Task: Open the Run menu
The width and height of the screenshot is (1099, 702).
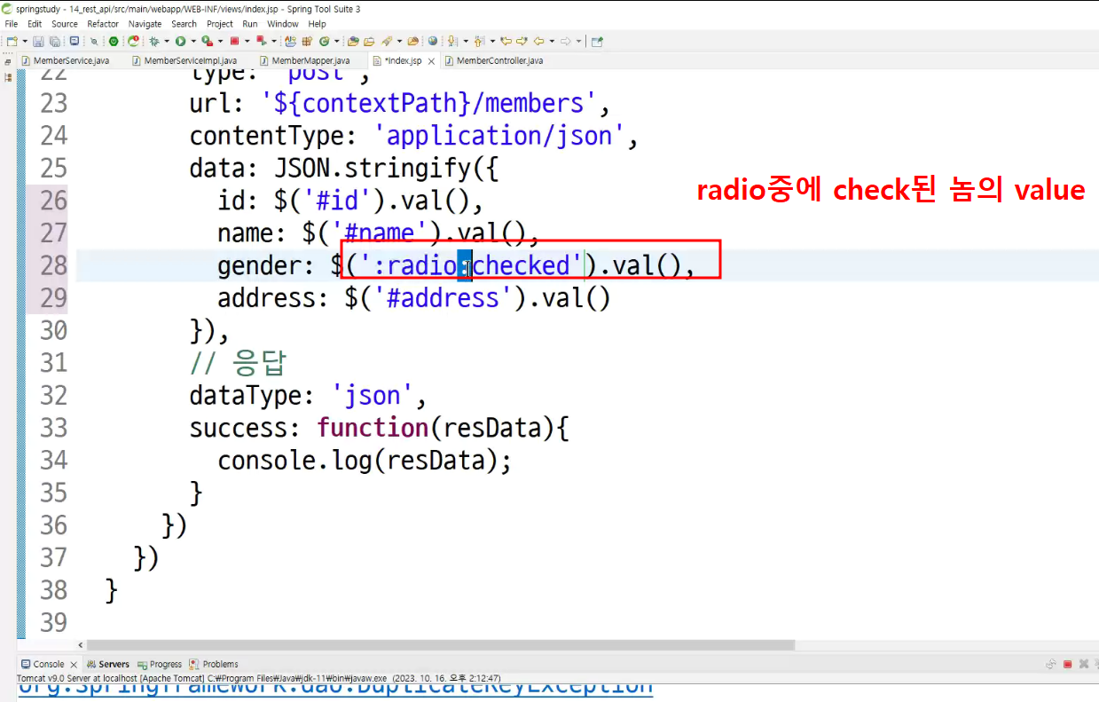Action: 250,24
